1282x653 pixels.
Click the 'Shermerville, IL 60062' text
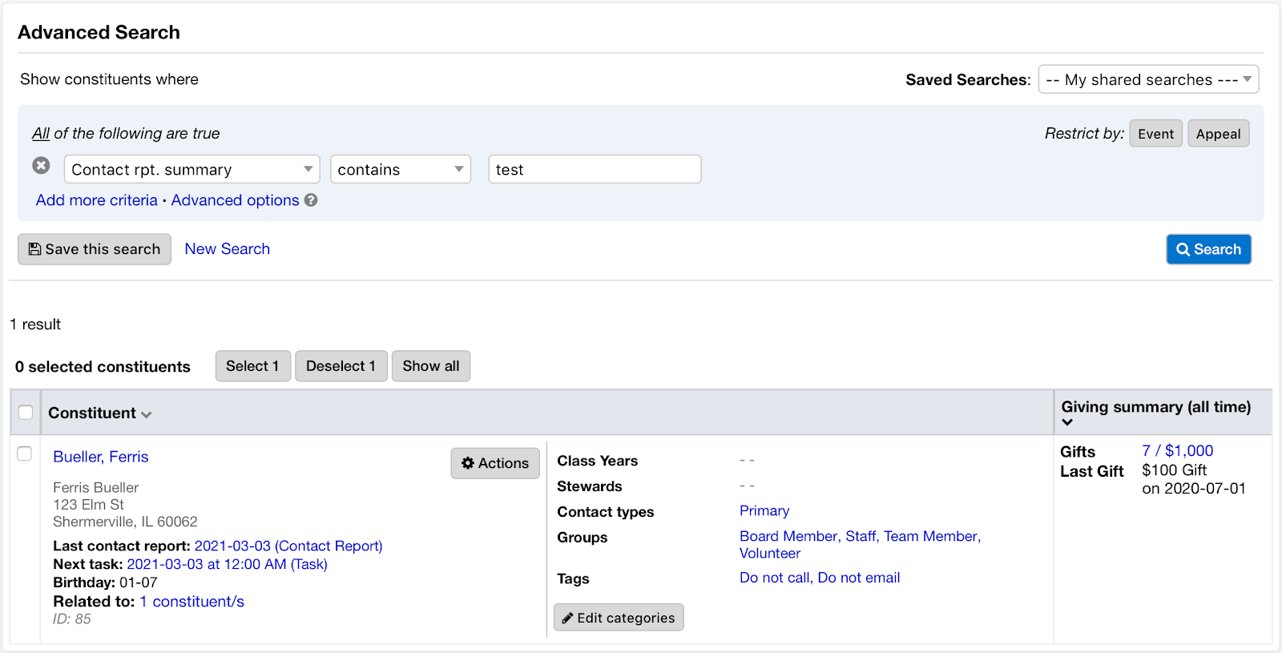tap(125, 522)
